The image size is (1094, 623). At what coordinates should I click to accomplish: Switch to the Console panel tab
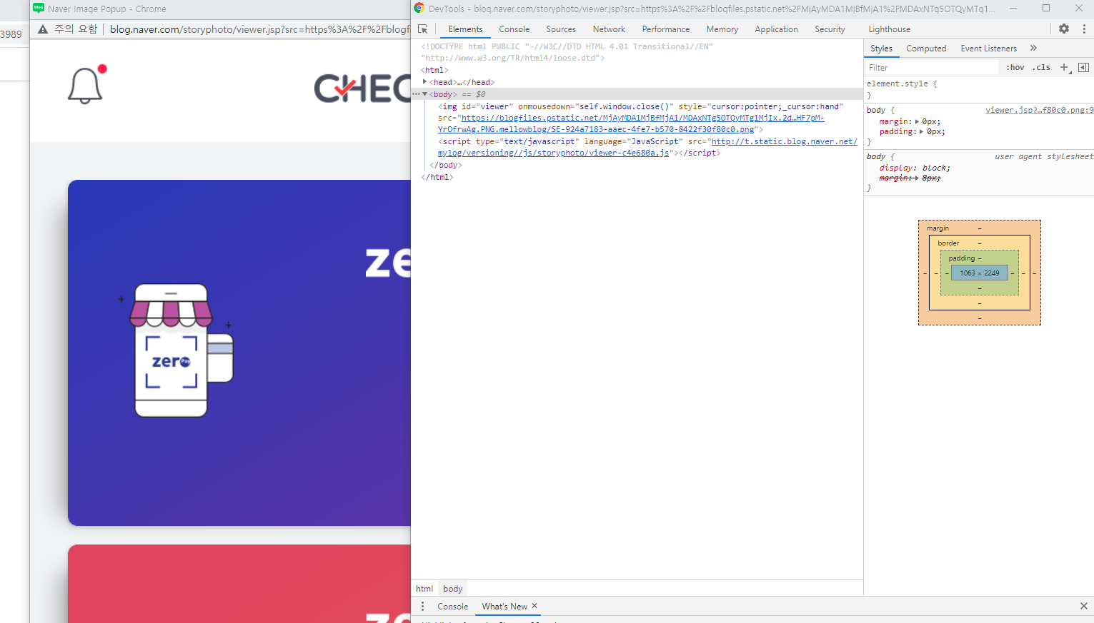514,29
